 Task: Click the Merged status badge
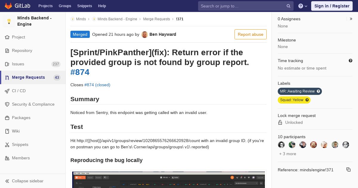pos(80,34)
